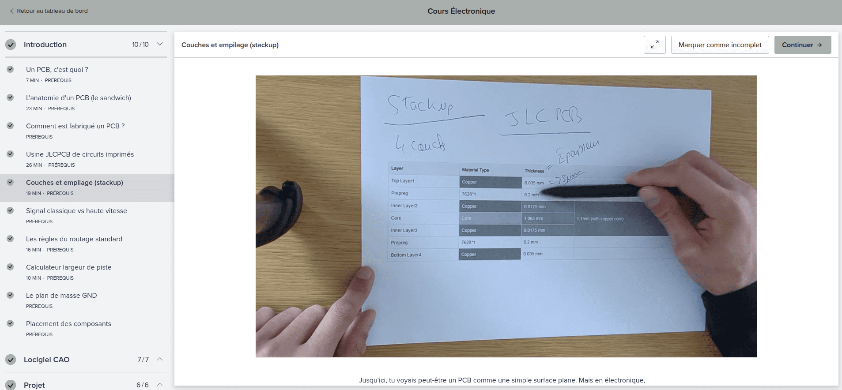Click the Locigiel CAO section check icon

point(11,360)
